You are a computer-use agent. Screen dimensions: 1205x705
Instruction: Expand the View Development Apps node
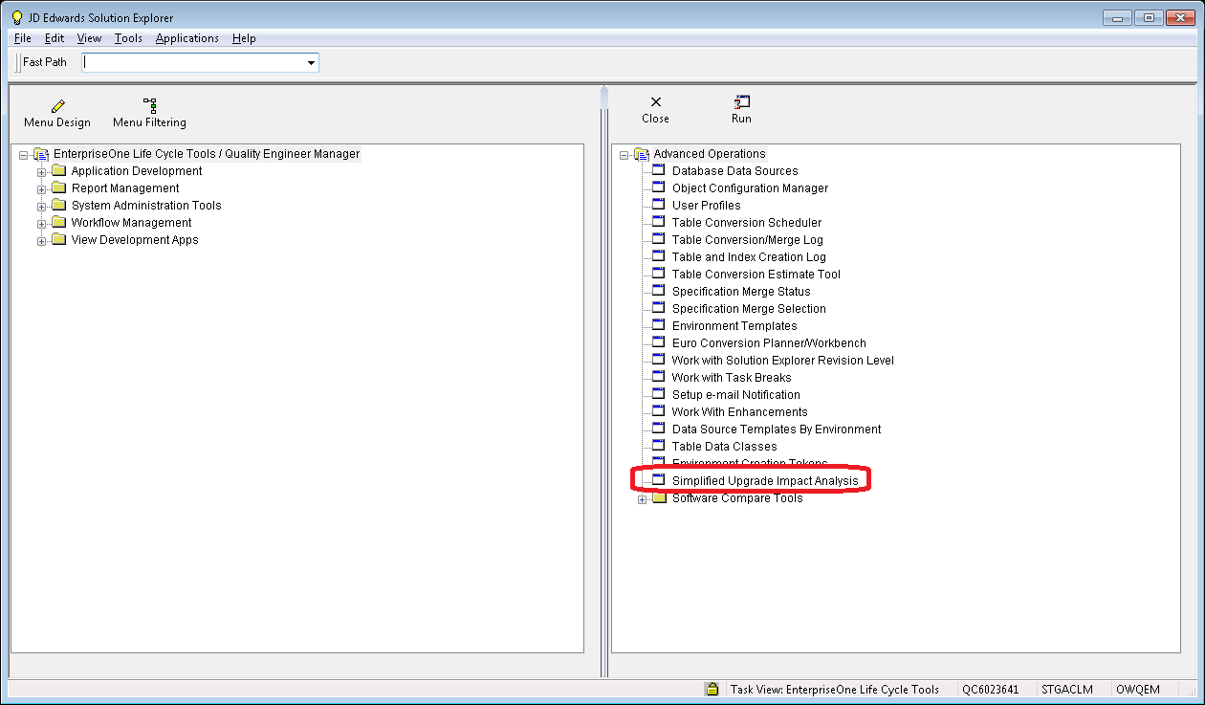pos(42,241)
